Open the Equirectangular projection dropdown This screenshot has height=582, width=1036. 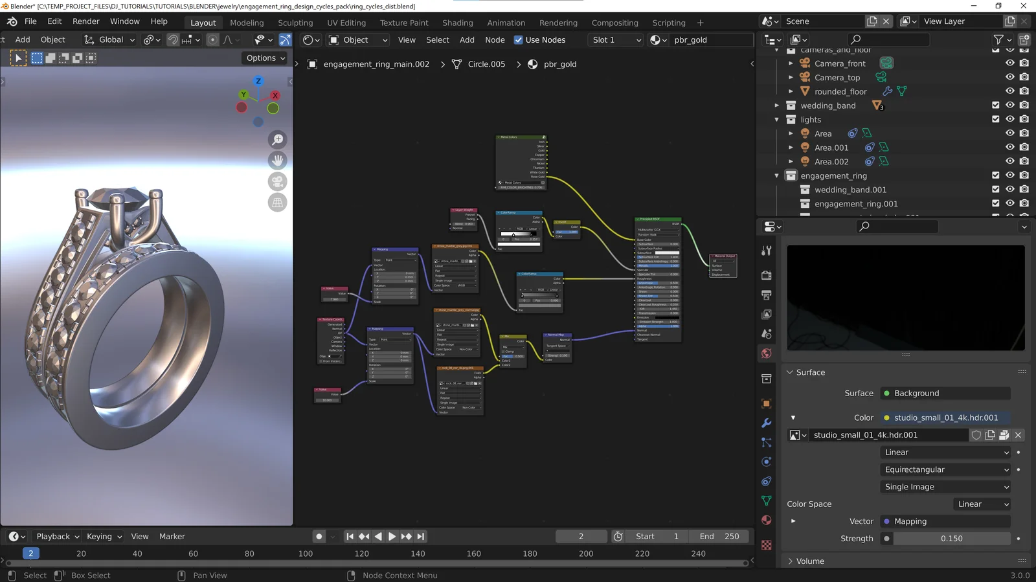[945, 470]
